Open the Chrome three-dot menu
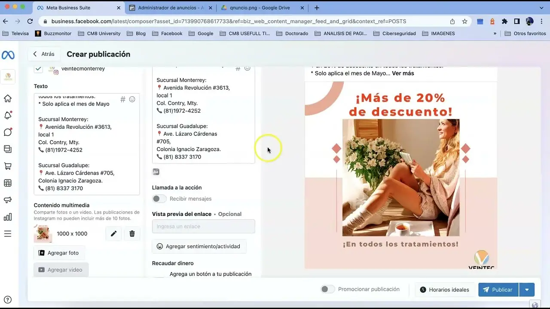This screenshot has width=550, height=309. pos(542,21)
